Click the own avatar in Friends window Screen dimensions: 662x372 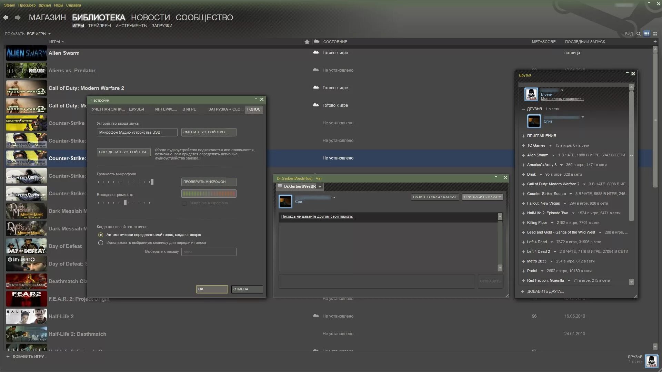[531, 94]
